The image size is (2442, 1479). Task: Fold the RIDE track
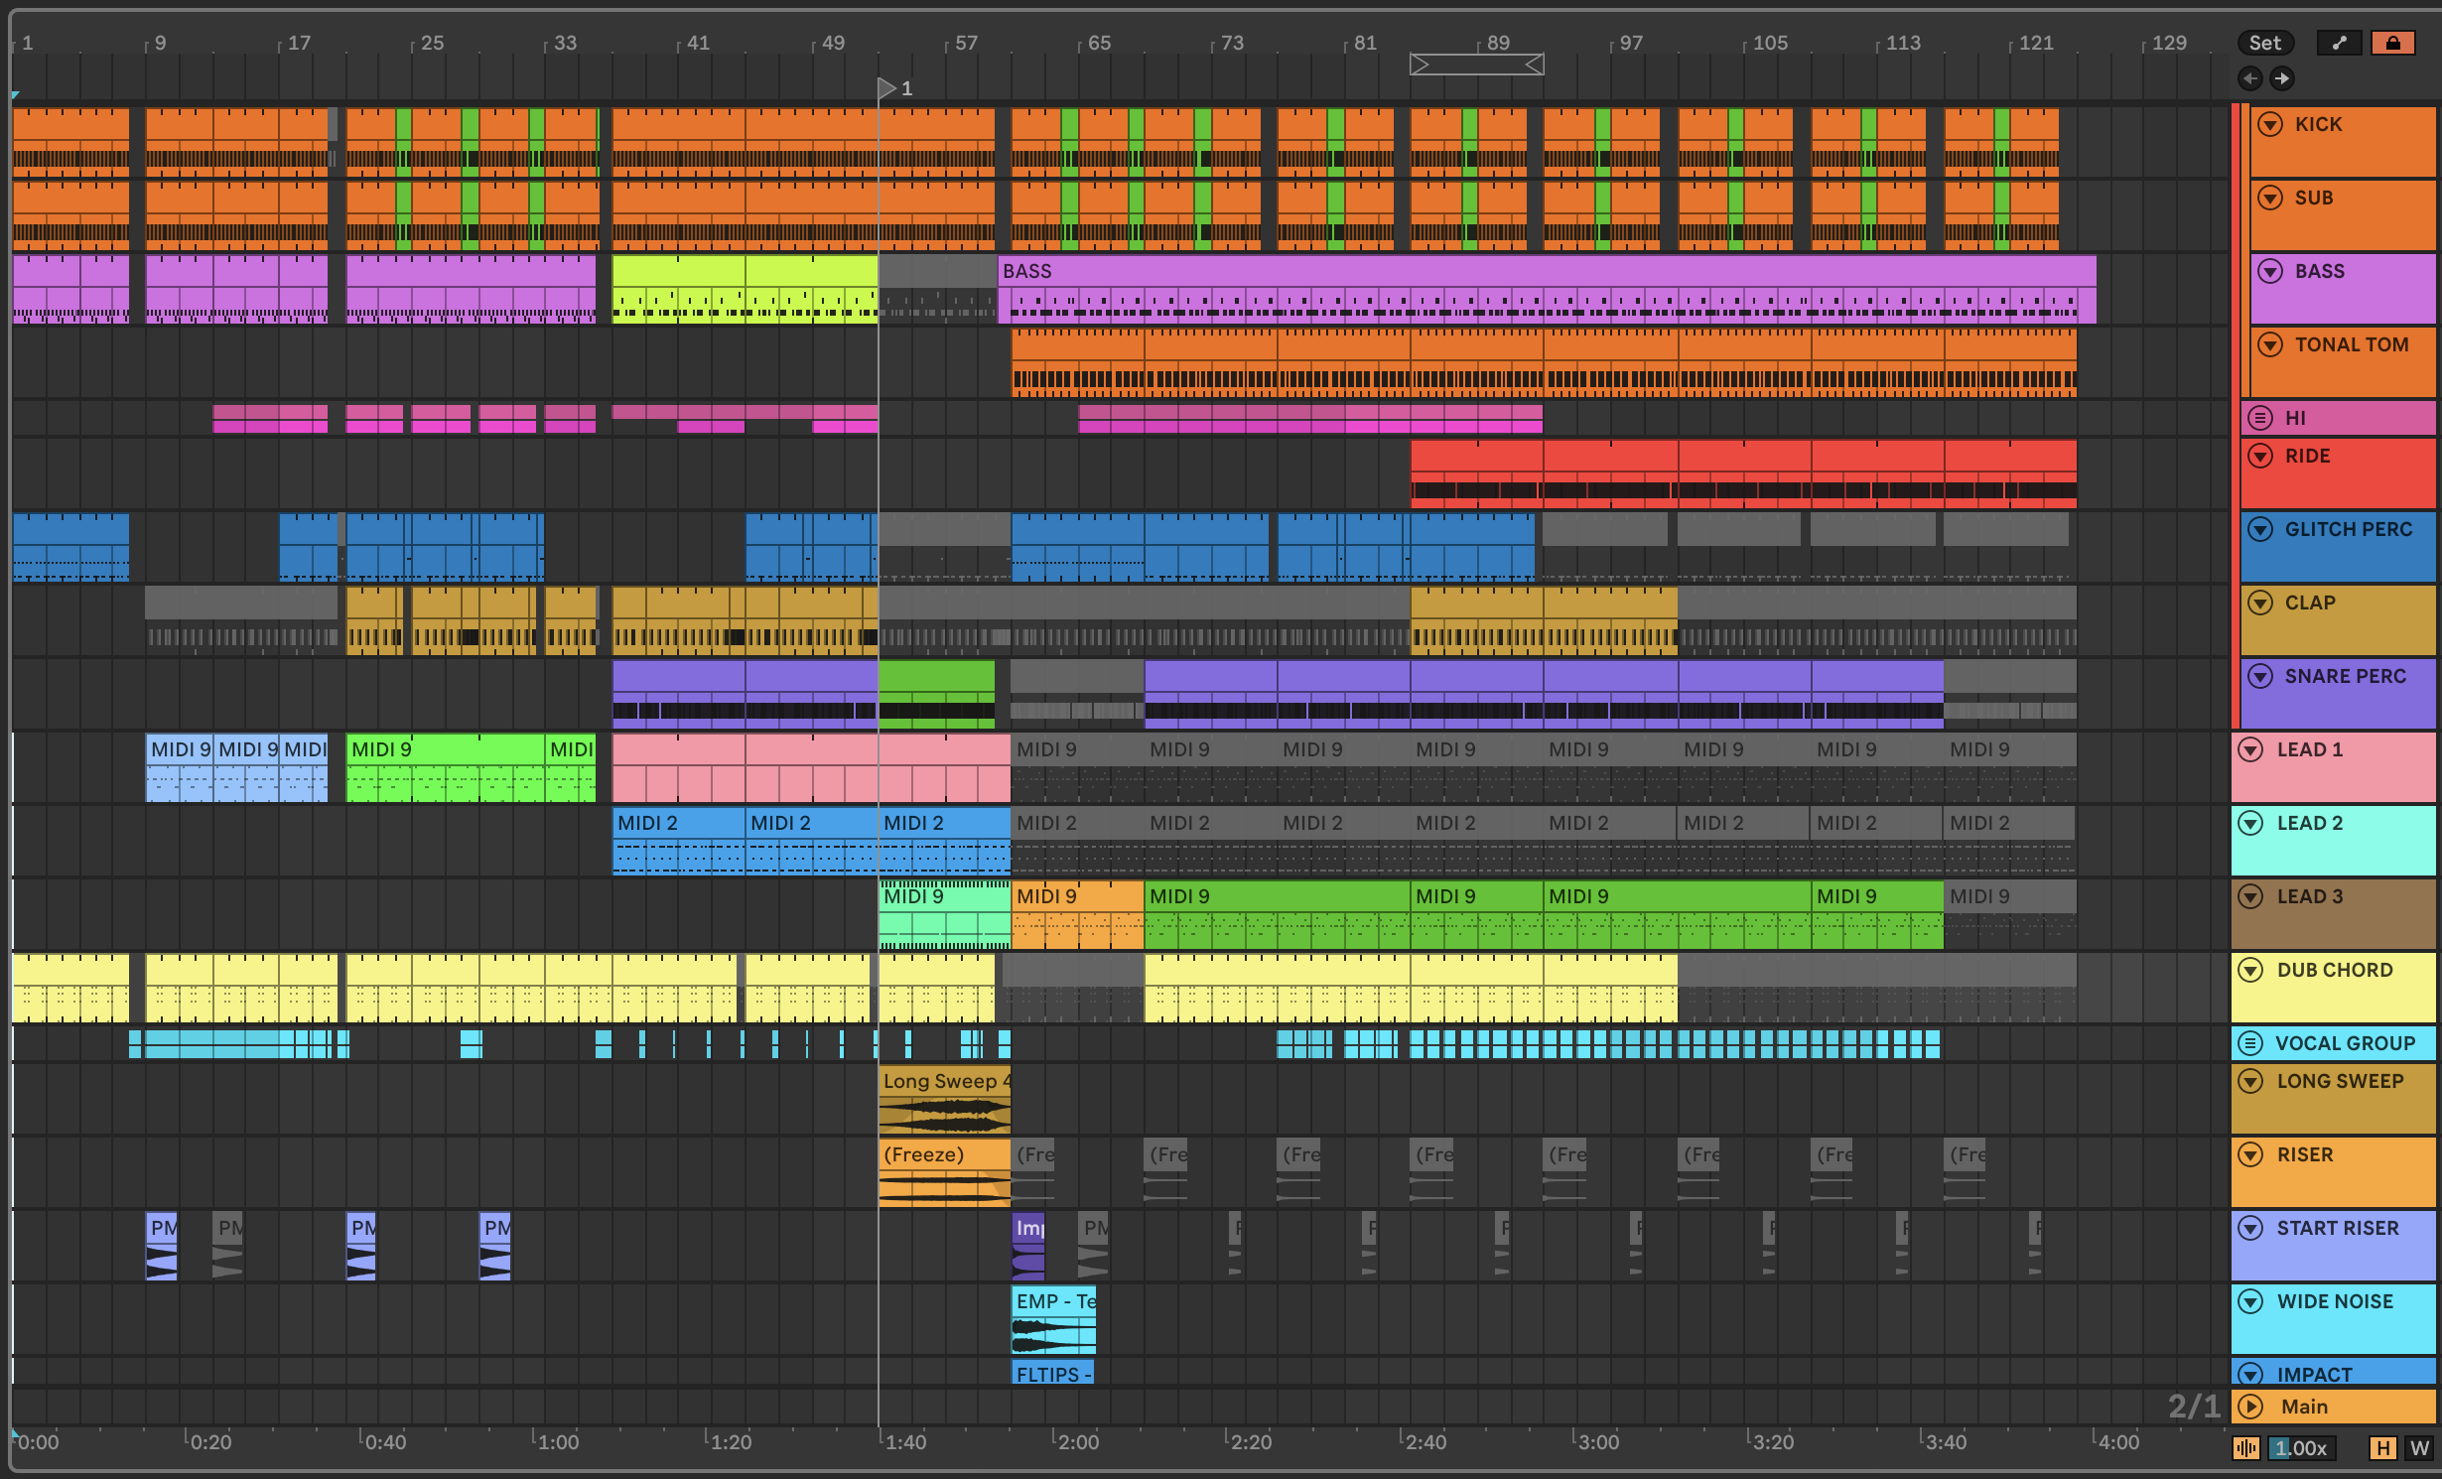click(x=2260, y=456)
